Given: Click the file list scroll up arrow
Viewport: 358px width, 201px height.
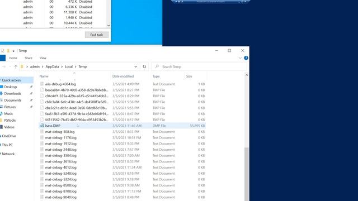Looking at the screenshot, I should point(246,75).
